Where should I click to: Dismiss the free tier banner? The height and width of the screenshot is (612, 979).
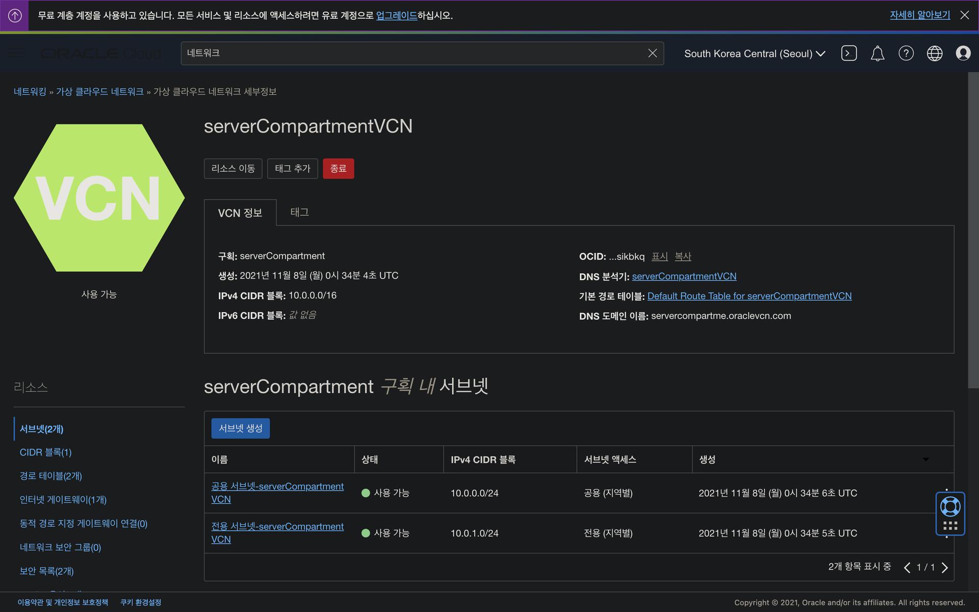click(964, 15)
